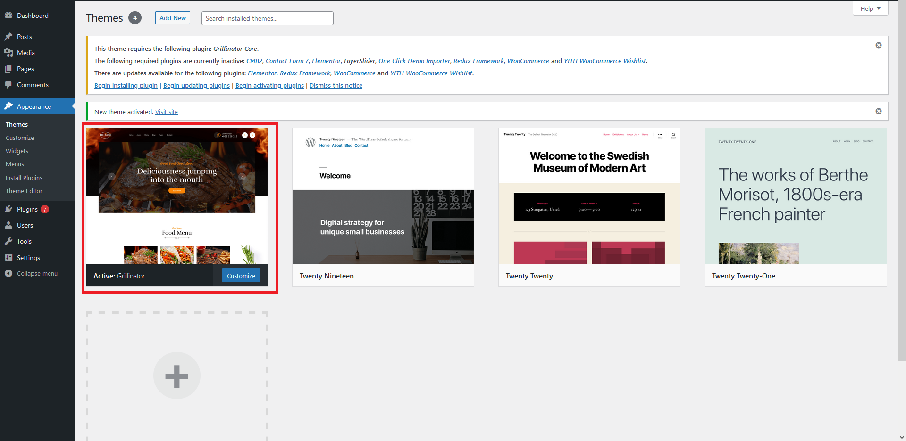Viewport: 906px width, 441px height.
Task: Open inactive Redux Framework link
Action: 478,61
